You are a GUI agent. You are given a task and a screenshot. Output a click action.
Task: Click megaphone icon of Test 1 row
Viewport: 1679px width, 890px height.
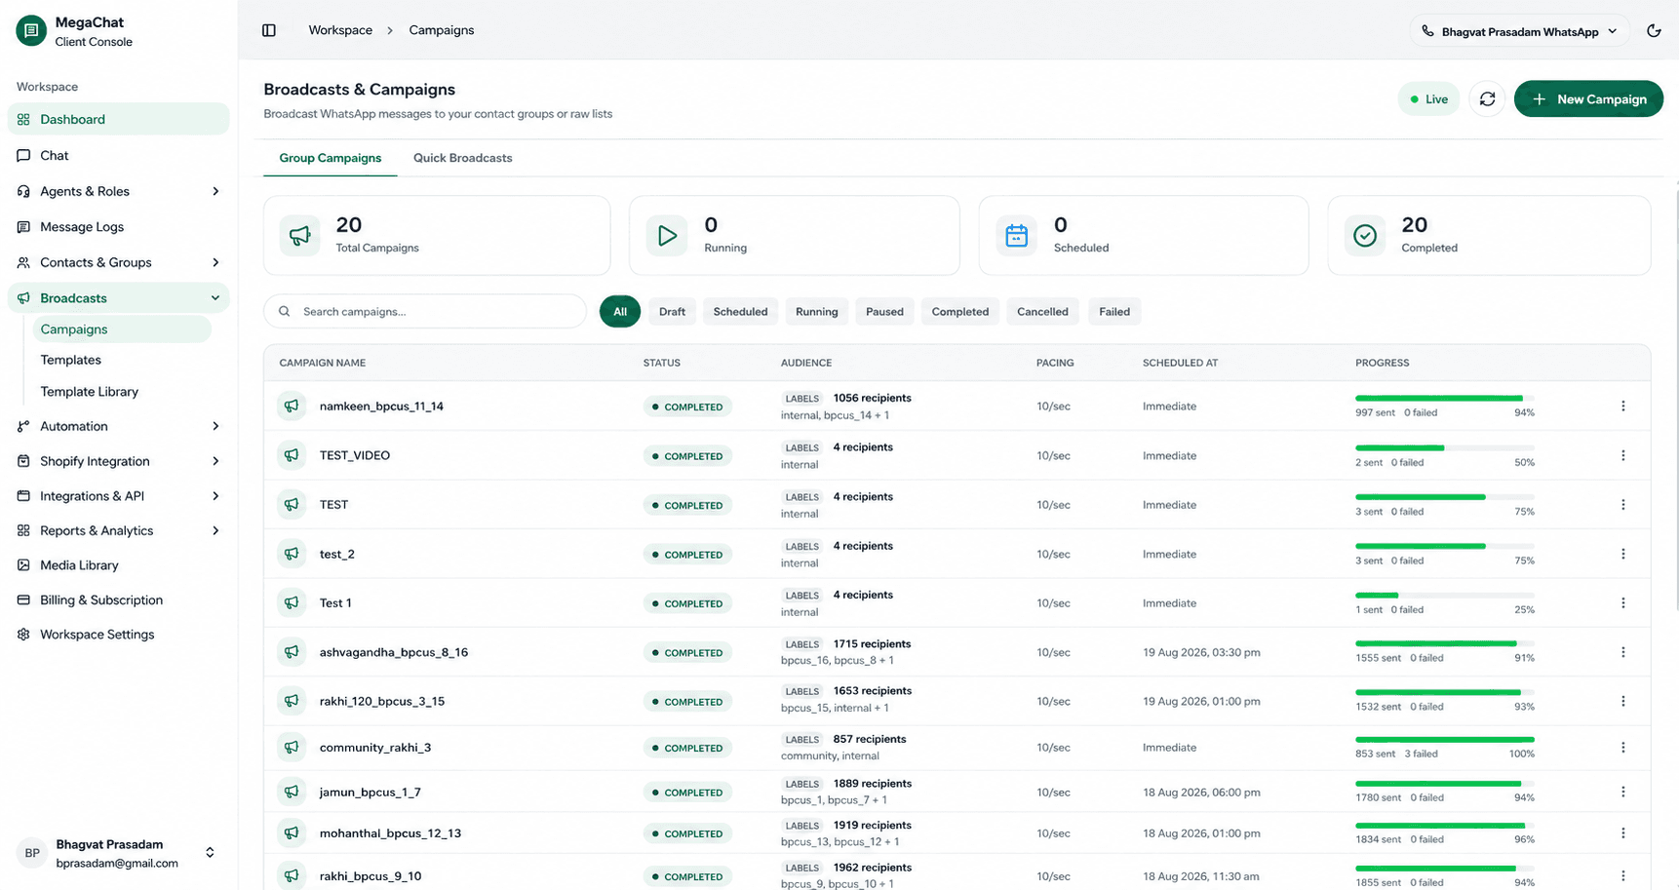[292, 603]
